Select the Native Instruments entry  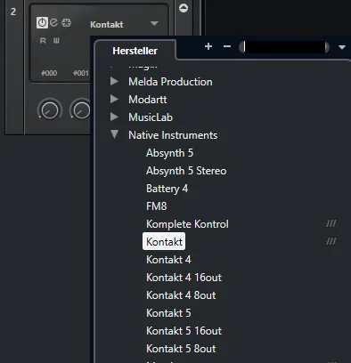tap(173, 135)
